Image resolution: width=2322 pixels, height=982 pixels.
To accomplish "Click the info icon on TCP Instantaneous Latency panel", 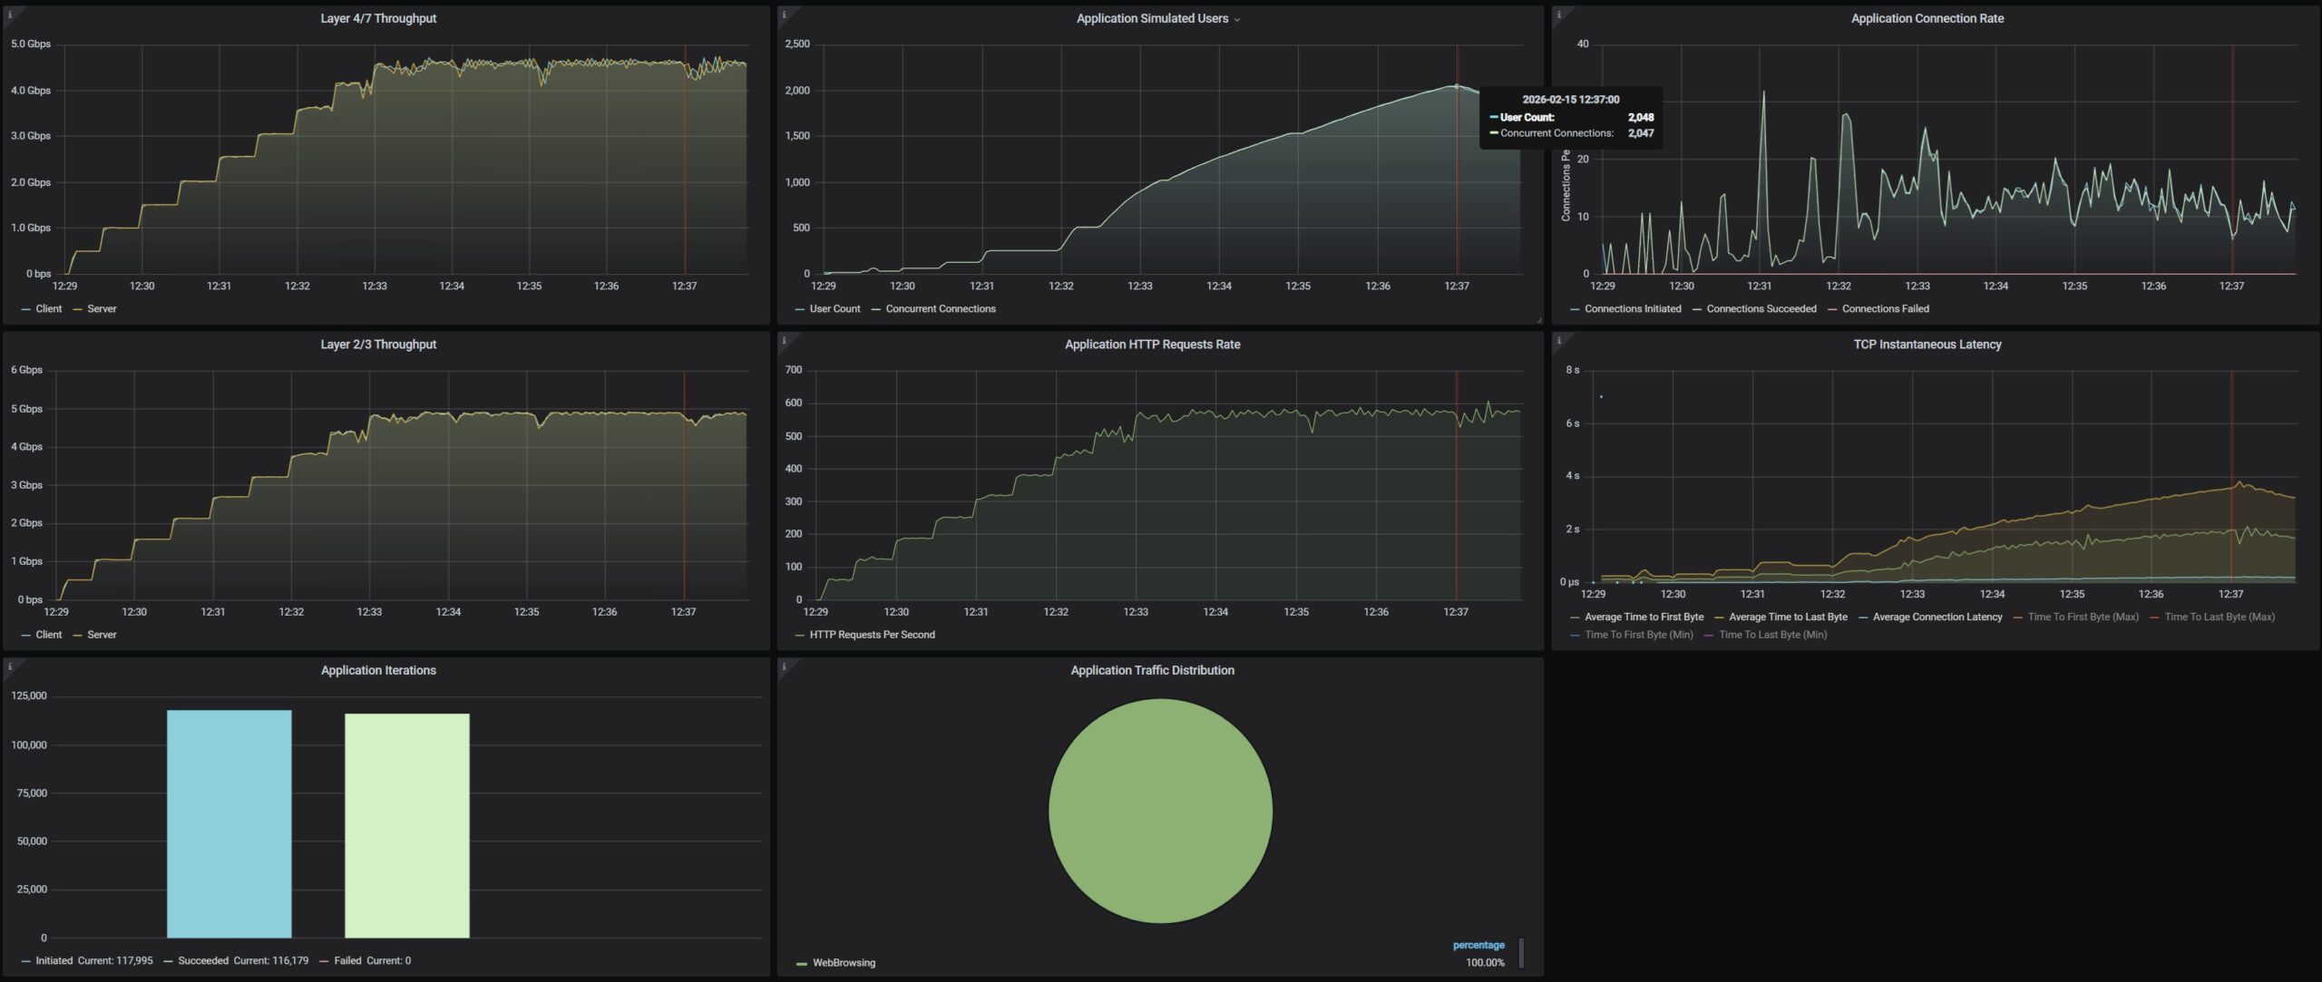I will tap(1558, 341).
